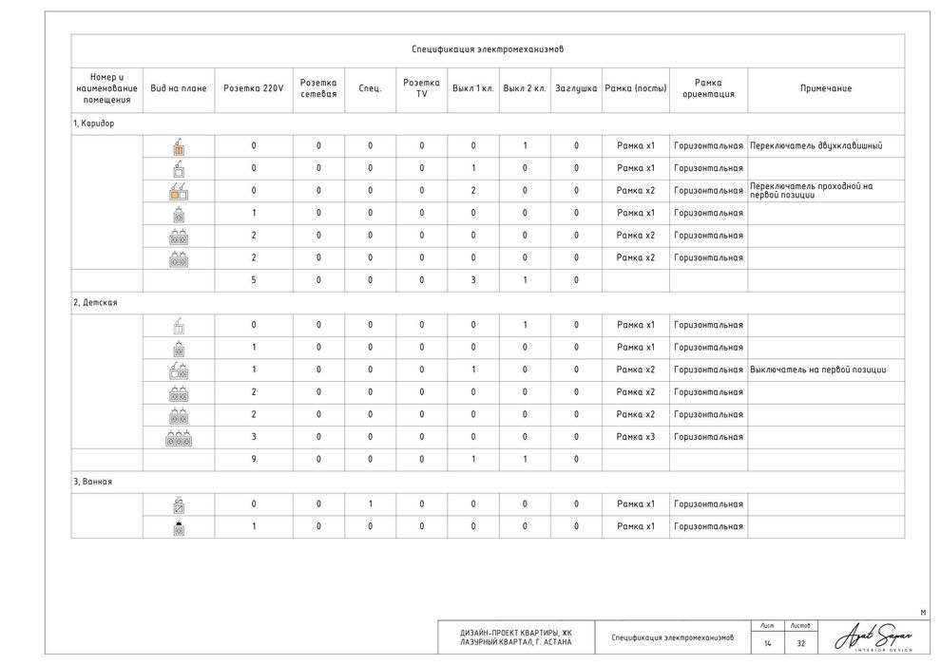941x665 pixels.
Task: Select the combined switch-socket icon in Детская
Action: [179, 370]
